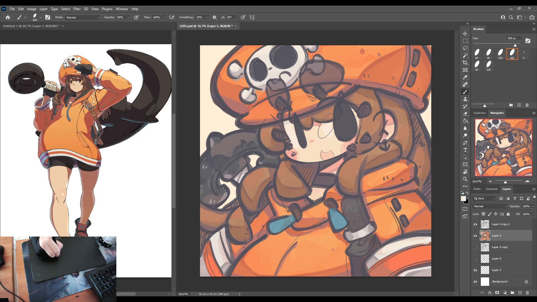Select the Rectangular Marquee tool

(x=465, y=41)
